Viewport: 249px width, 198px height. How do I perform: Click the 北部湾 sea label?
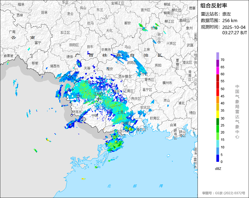135,186
